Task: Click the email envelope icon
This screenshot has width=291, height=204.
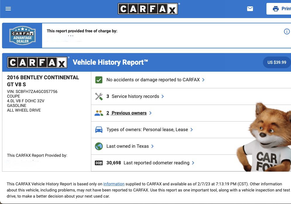Action: pos(250,9)
